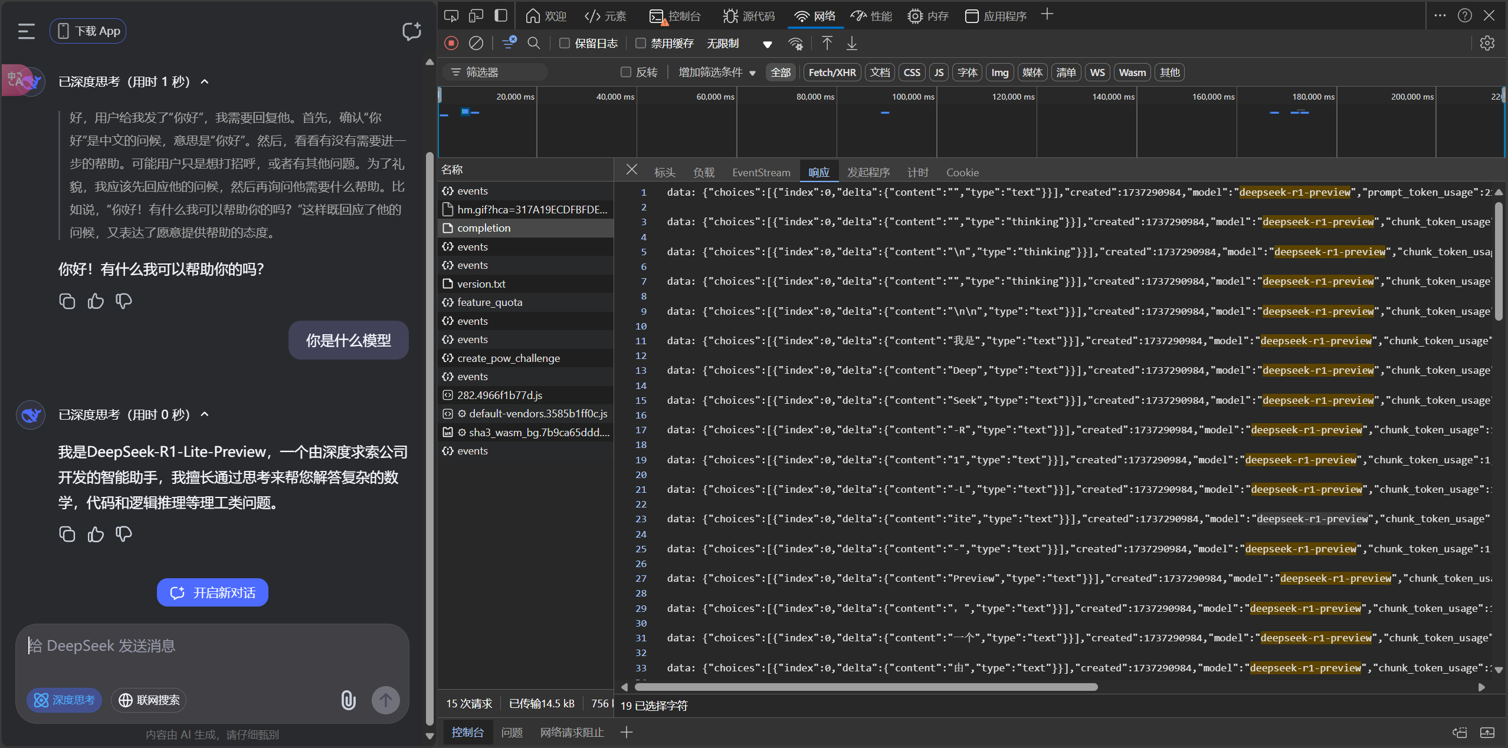Select the inspect element picker icon
This screenshot has width=1508, height=748.
pyautogui.click(x=451, y=16)
